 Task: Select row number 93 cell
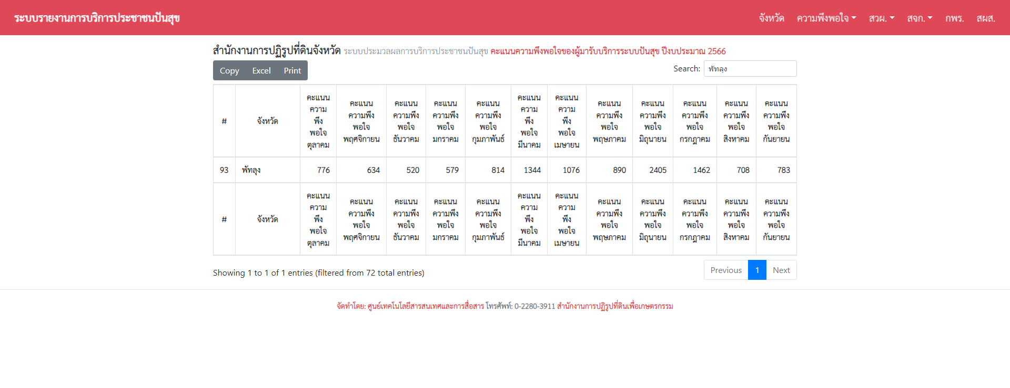[224, 170]
